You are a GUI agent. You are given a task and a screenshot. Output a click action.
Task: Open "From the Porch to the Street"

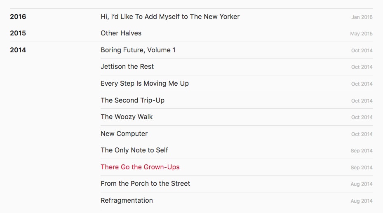145,184
